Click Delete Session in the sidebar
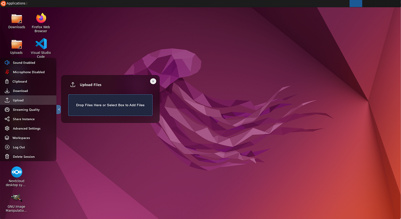This screenshot has width=401, height=219. [x=28, y=157]
